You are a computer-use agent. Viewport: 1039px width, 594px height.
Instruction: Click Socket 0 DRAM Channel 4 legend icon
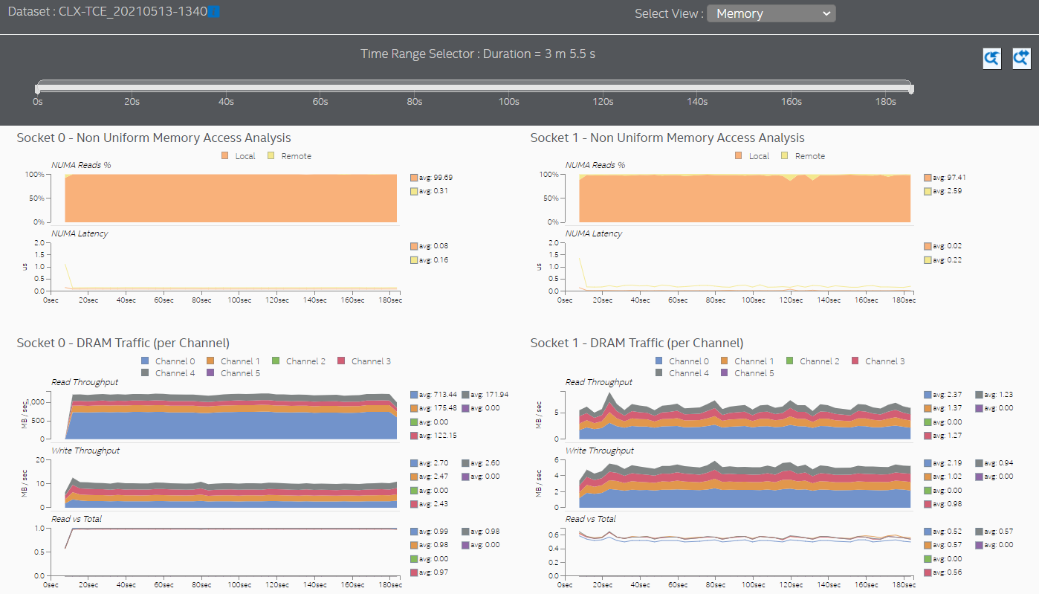point(146,373)
